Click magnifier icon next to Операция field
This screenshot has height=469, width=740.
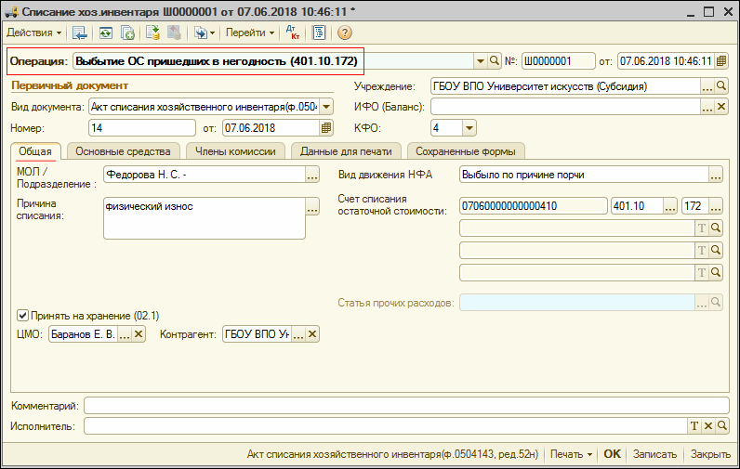point(495,61)
